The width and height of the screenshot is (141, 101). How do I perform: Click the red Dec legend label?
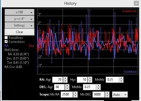pos(32,46)
